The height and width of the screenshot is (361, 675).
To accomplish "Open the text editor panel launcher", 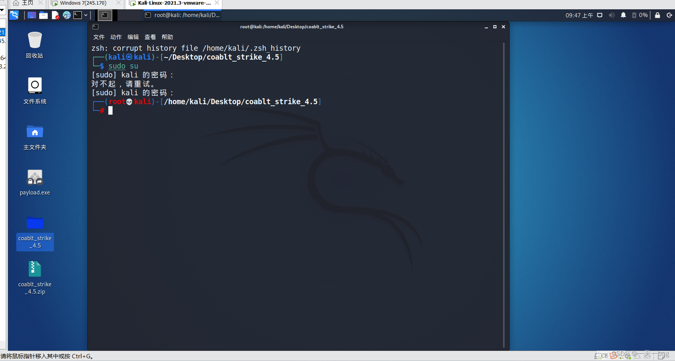I will tap(55, 15).
